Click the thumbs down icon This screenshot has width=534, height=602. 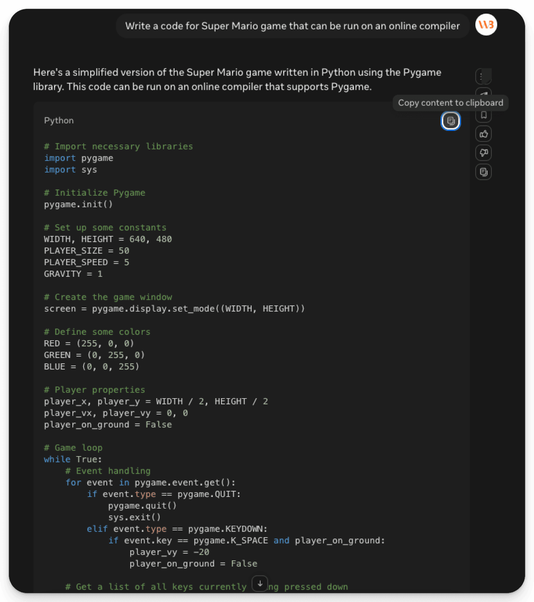pos(484,153)
